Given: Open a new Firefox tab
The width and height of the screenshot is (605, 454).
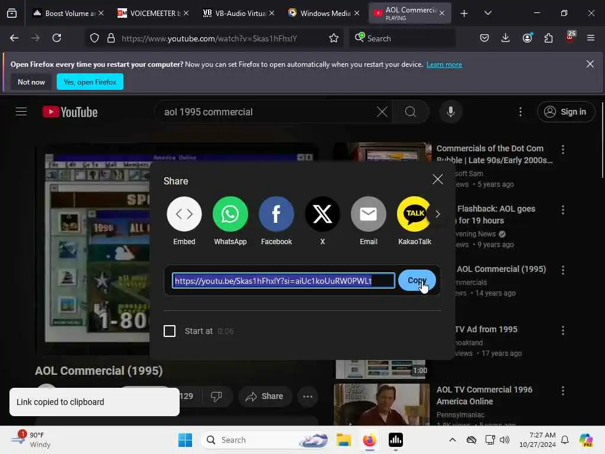Looking at the screenshot, I should 464,14.
